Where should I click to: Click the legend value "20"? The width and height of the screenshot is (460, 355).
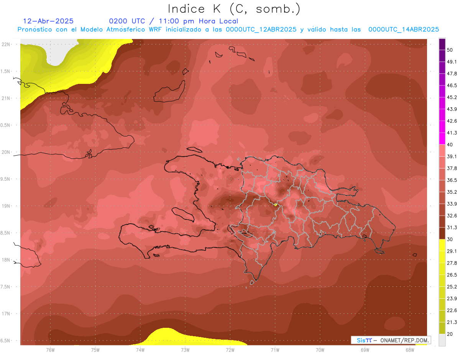click(450, 334)
